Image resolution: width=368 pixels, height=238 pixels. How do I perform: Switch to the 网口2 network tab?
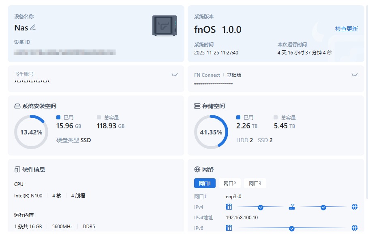pos(229,183)
